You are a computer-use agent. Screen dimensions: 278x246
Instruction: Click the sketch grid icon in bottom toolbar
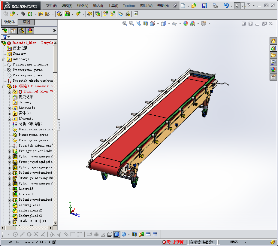coord(96,235)
